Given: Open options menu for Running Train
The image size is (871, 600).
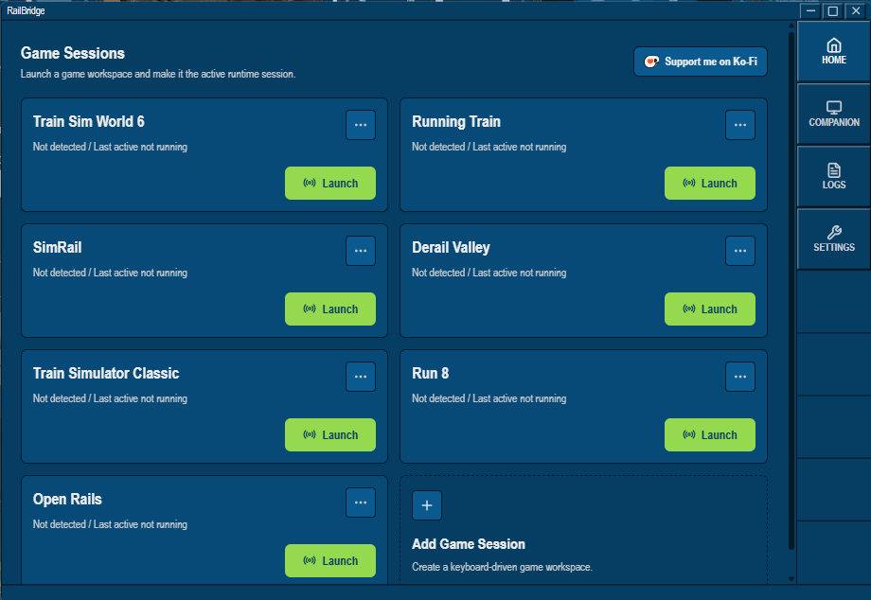Looking at the screenshot, I should tap(740, 125).
